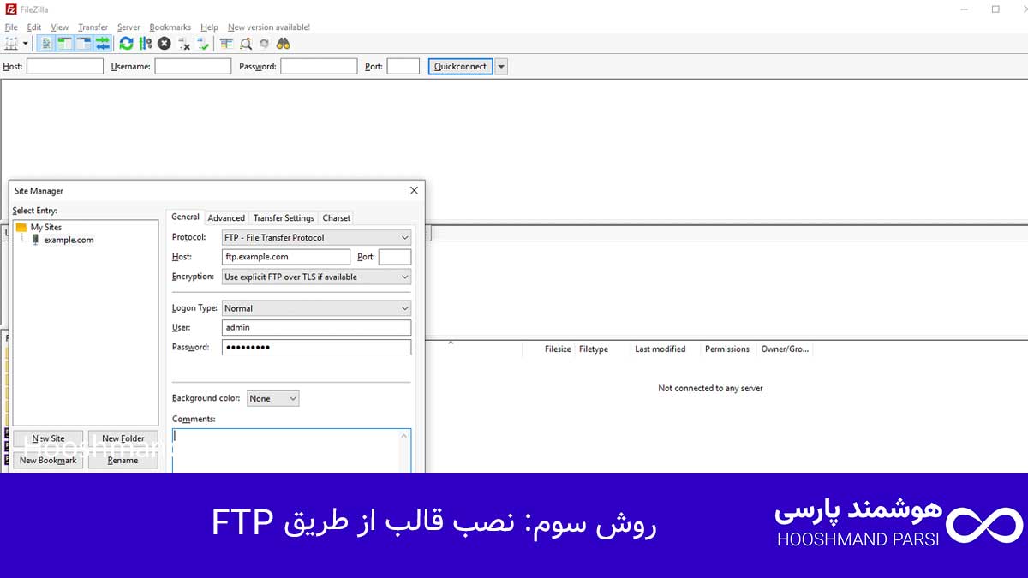Open the Help menu
The image size is (1028, 578).
(209, 27)
